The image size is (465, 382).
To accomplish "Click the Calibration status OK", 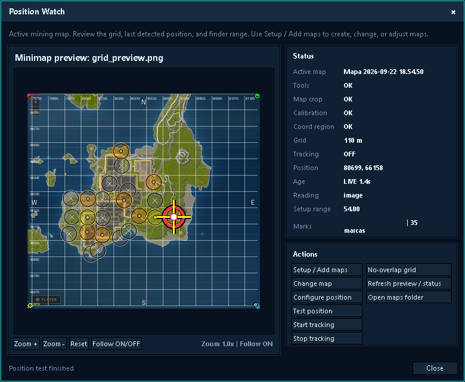I will 348,113.
